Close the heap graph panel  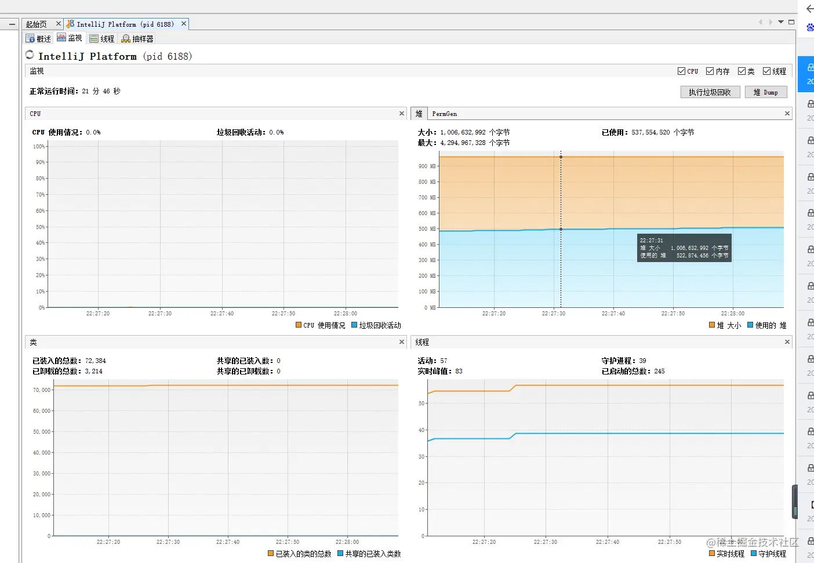pyautogui.click(x=787, y=113)
